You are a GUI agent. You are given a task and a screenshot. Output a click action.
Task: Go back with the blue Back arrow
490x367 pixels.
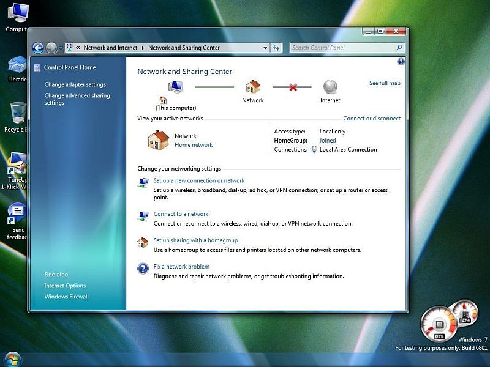point(38,48)
